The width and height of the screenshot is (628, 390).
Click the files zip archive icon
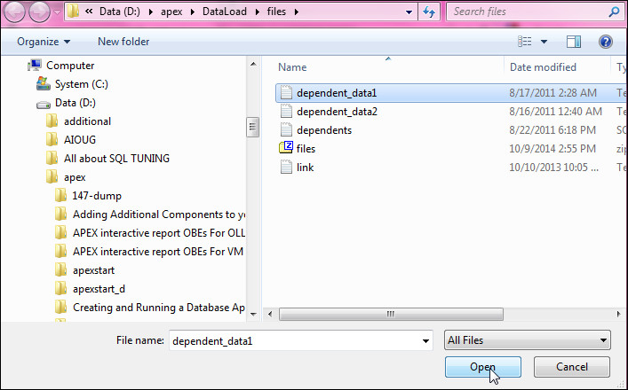286,148
